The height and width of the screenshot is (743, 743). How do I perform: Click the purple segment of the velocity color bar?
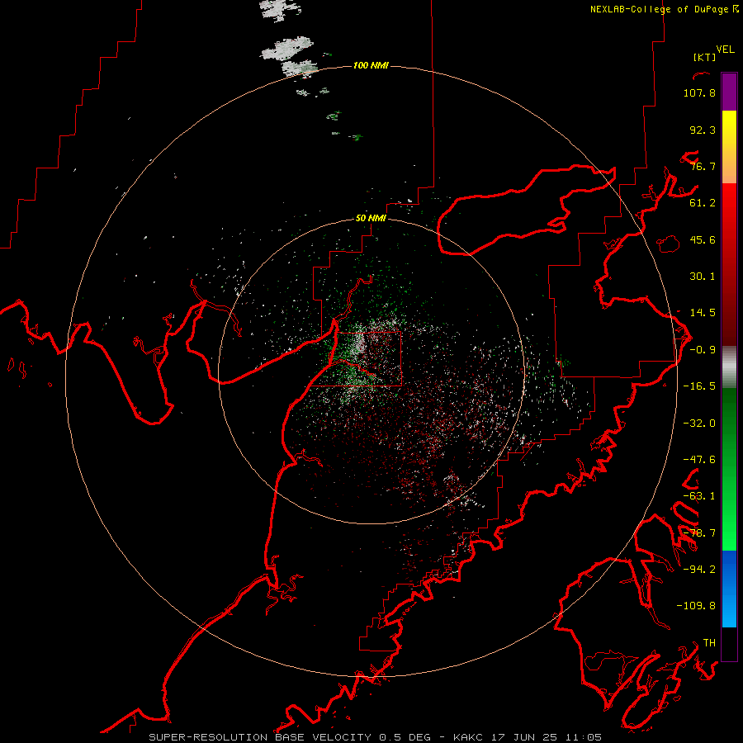tap(729, 92)
